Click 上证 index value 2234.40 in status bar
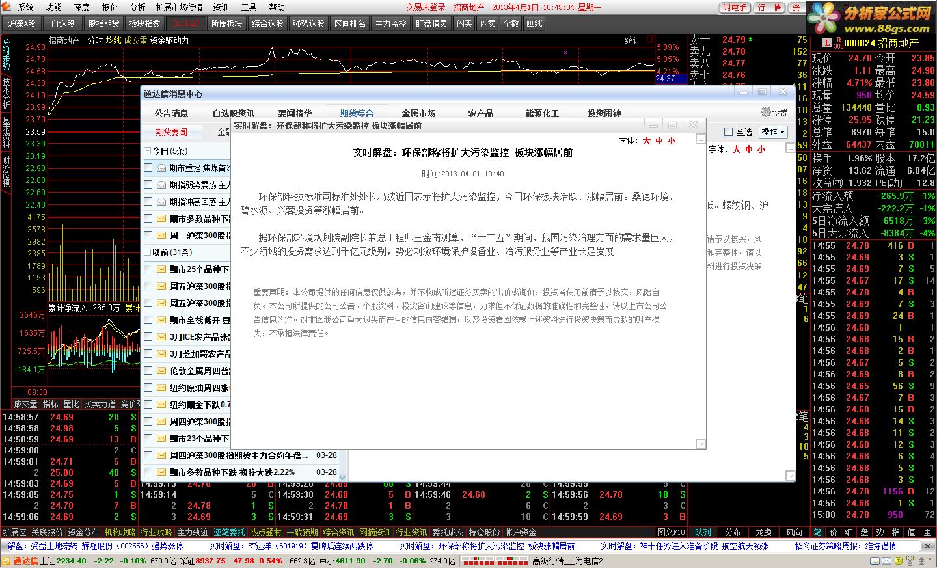Image resolution: width=937 pixels, height=568 pixels. click(71, 561)
